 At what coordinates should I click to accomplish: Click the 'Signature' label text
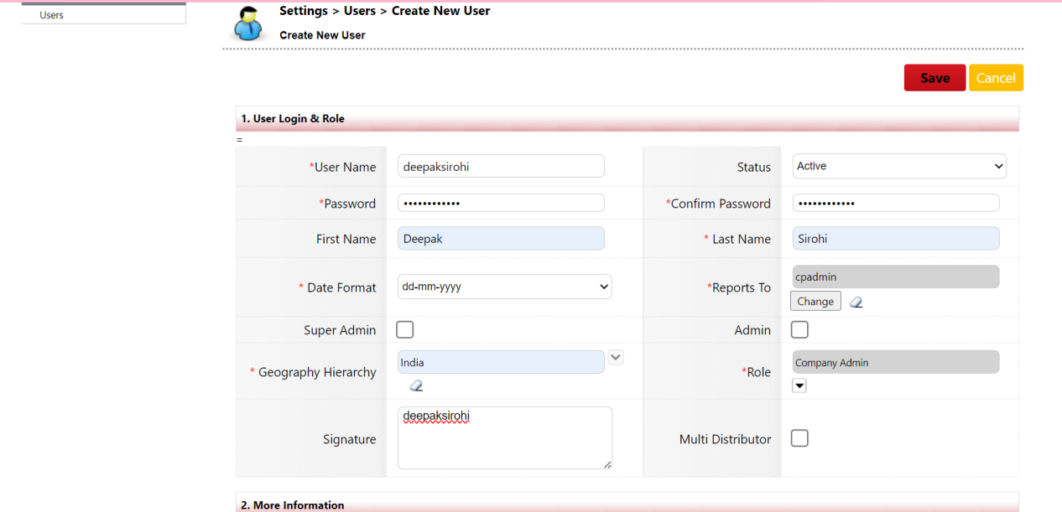(x=350, y=439)
